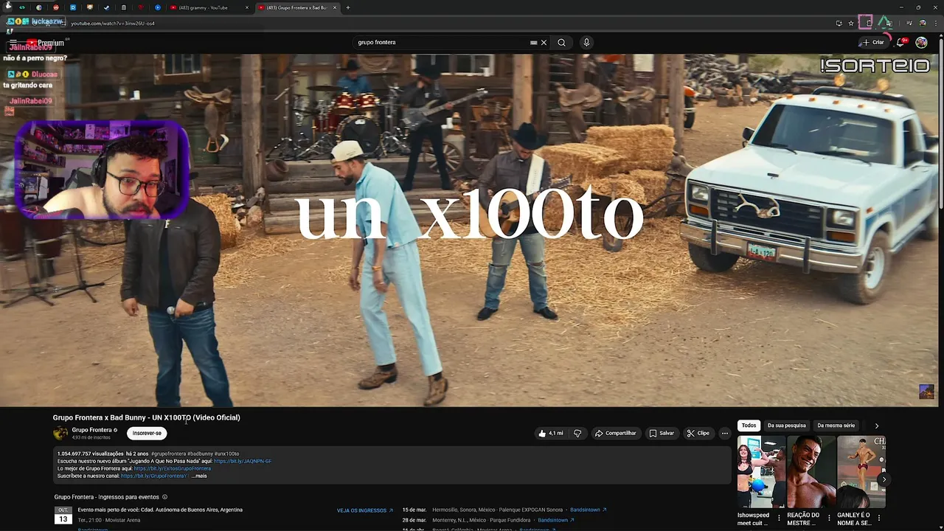Open hashtag #badbunny
The image size is (944, 531).
coord(200,454)
